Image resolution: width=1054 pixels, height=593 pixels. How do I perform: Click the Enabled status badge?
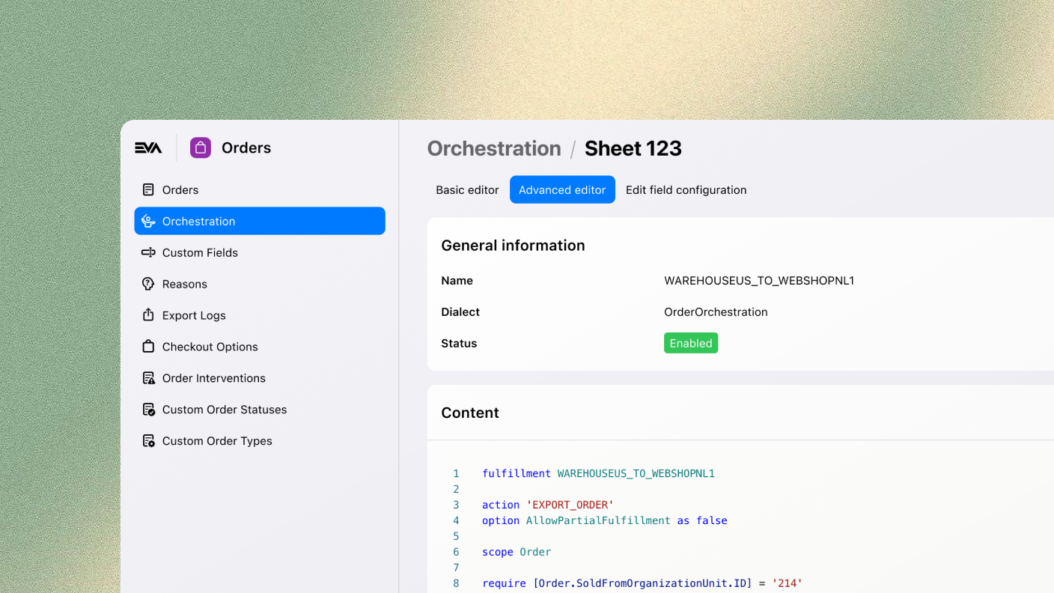coord(691,343)
